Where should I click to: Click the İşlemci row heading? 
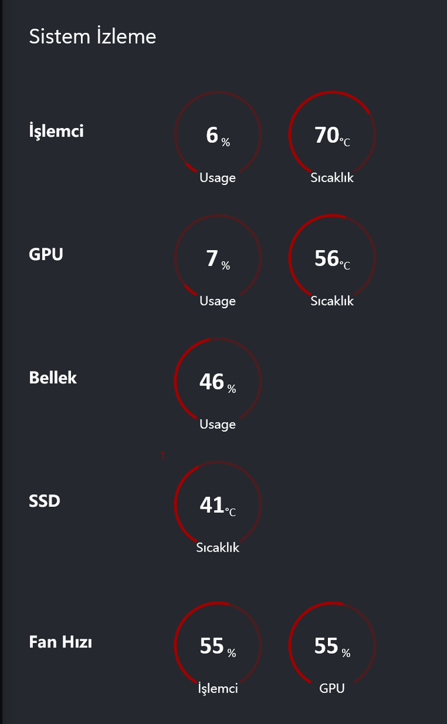56,131
